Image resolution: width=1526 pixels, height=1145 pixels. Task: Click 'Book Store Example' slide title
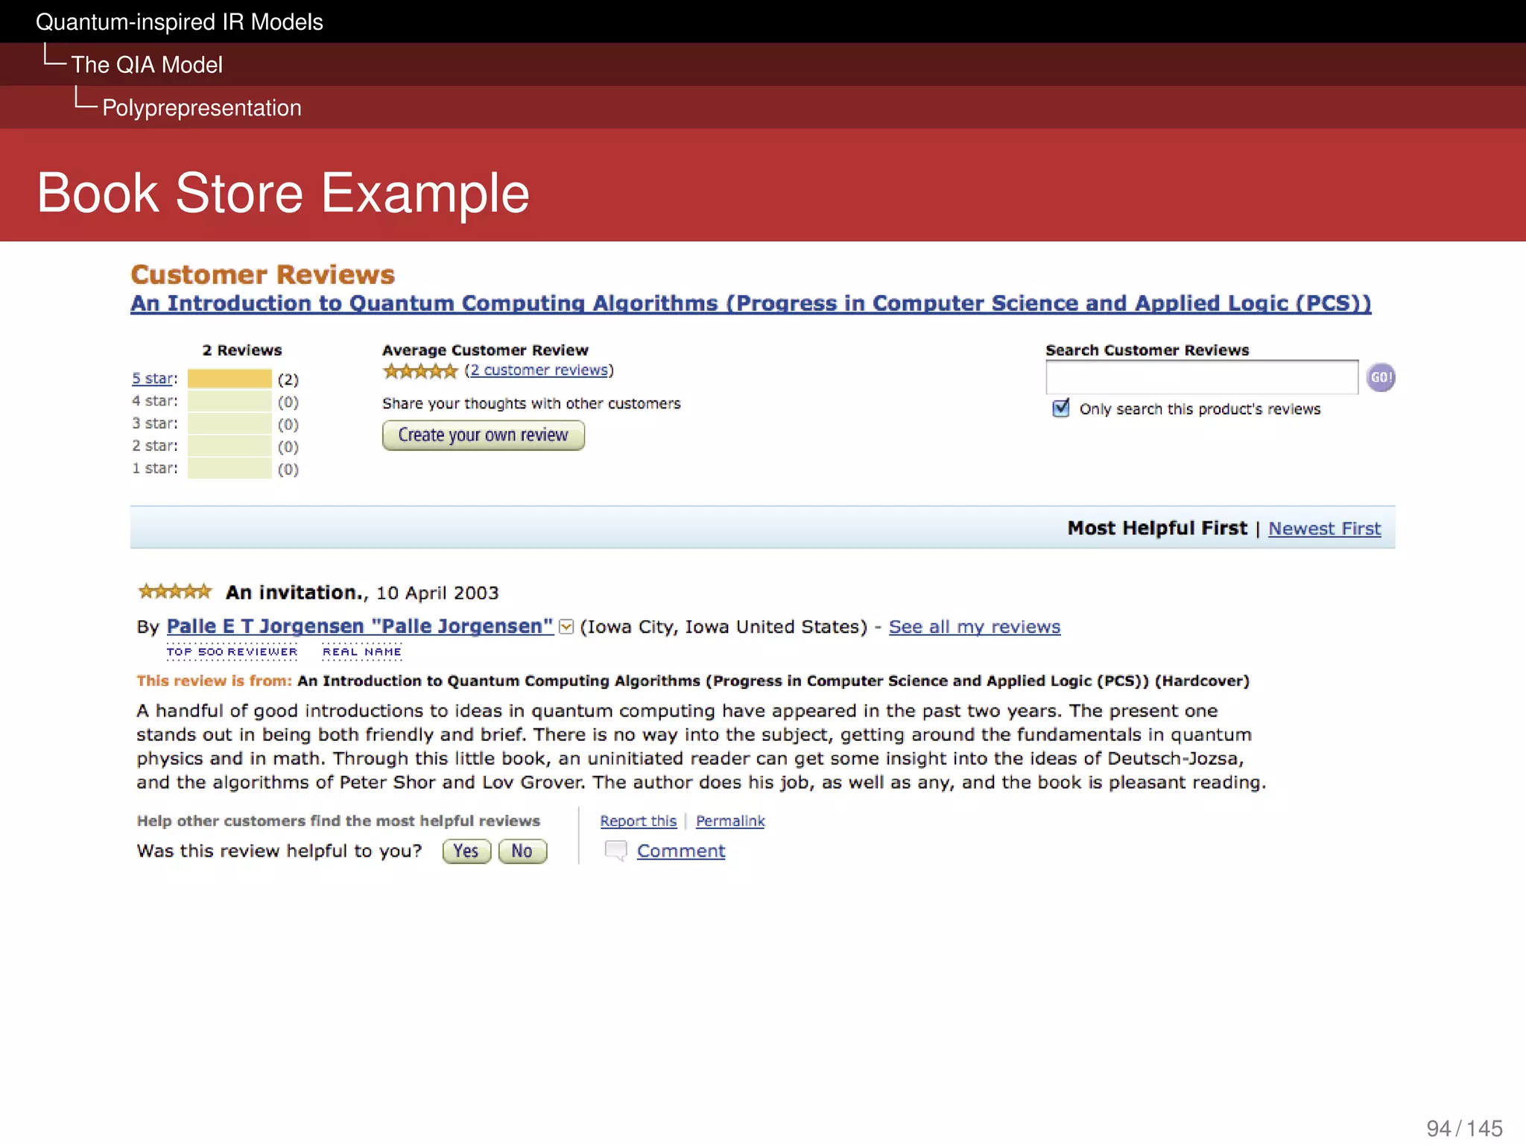tap(283, 193)
